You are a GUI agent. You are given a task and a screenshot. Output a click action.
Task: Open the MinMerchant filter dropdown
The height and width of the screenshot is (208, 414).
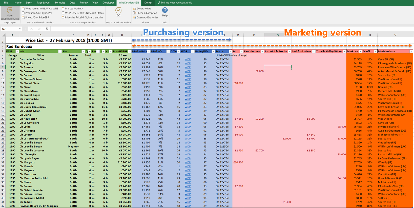[x=411, y=51]
